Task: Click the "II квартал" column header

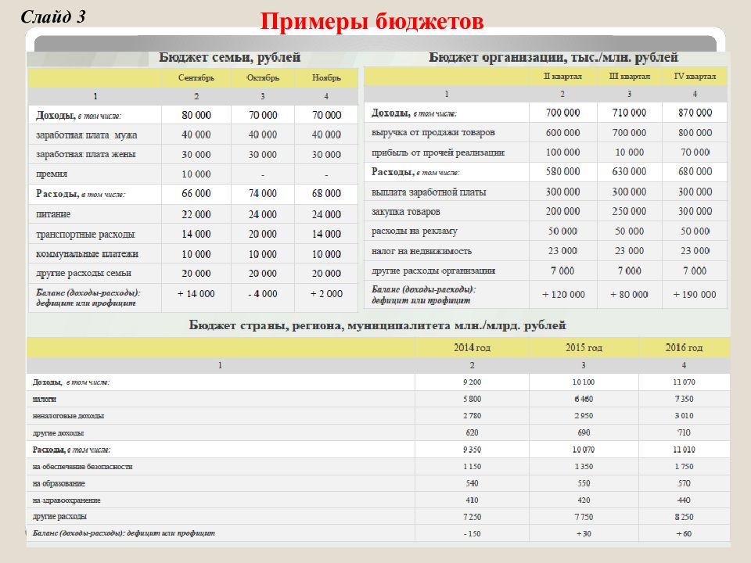Action: click(x=562, y=76)
